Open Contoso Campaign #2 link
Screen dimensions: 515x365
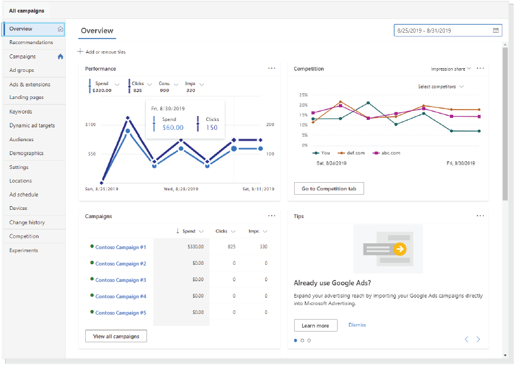coord(121,264)
